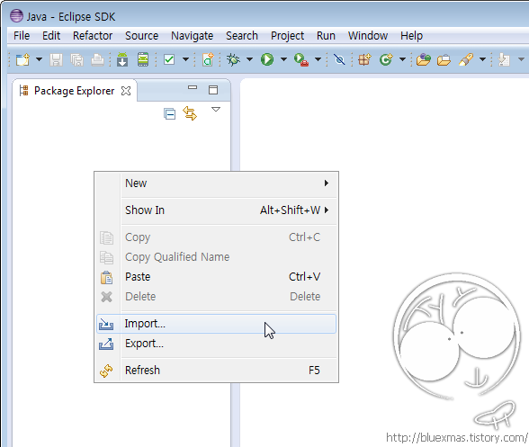Open the Run dropdown arrow
This screenshot has height=447, width=529.
283,59
